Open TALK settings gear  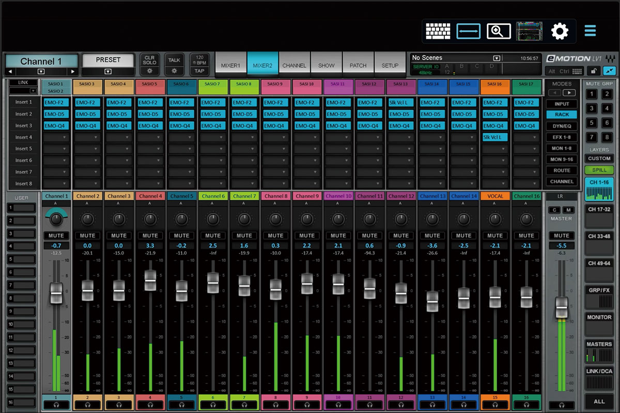click(x=174, y=70)
